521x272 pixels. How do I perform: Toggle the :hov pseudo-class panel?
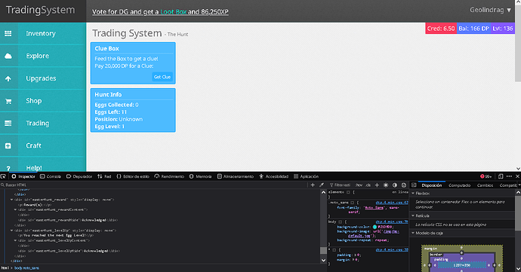359,185
